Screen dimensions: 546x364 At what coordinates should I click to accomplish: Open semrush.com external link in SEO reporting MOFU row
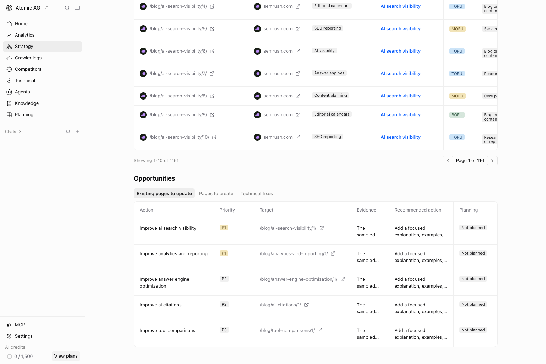coord(298,29)
